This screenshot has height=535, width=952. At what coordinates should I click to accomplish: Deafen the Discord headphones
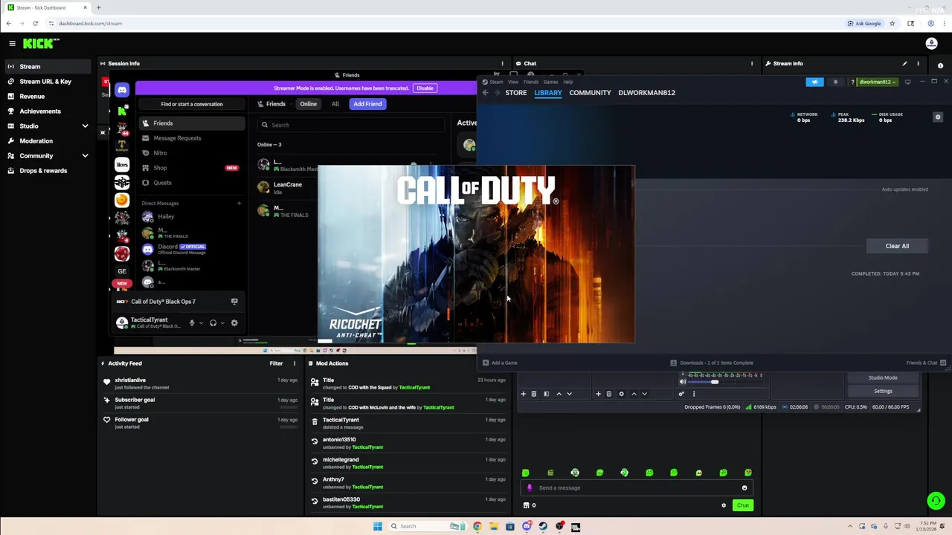click(x=213, y=323)
